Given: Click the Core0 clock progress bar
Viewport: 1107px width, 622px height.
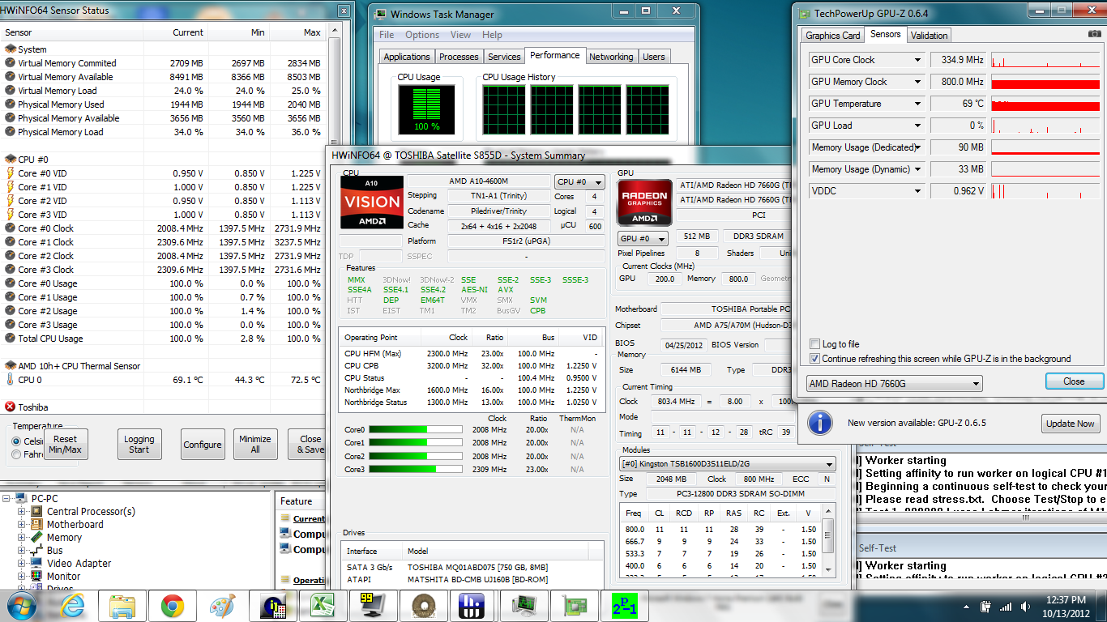Looking at the screenshot, I should tap(416, 430).
